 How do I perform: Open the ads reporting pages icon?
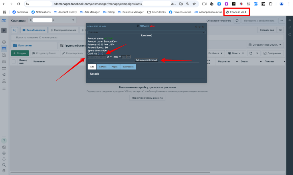click(4, 55)
